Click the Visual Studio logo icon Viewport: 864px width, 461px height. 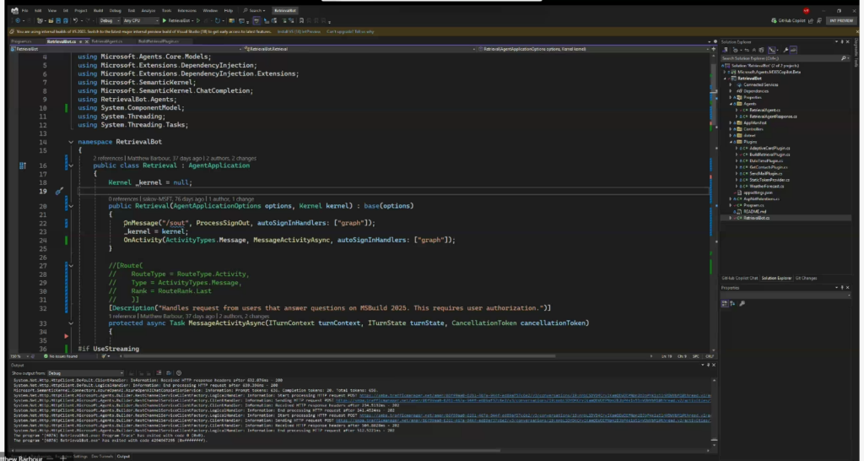pos(14,10)
